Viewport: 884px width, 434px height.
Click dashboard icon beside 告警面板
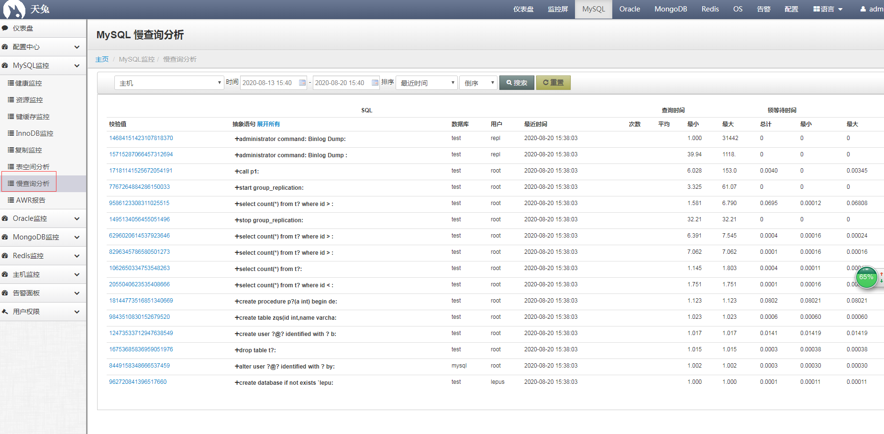(5, 293)
